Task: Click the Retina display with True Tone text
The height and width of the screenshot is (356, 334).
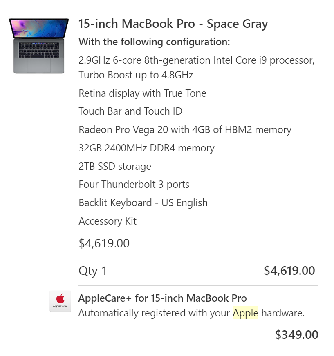Action: click(142, 93)
